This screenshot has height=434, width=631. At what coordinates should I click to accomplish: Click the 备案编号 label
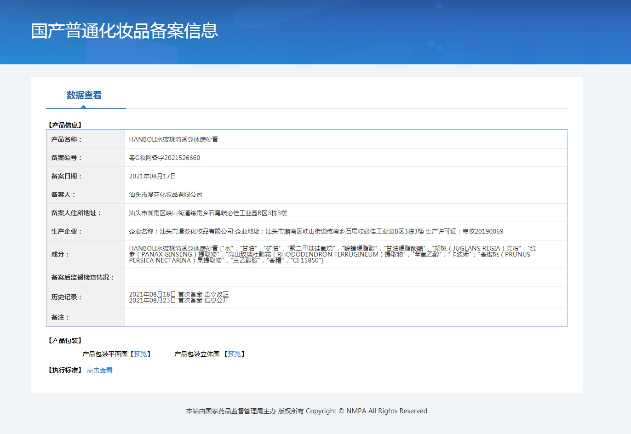point(67,158)
